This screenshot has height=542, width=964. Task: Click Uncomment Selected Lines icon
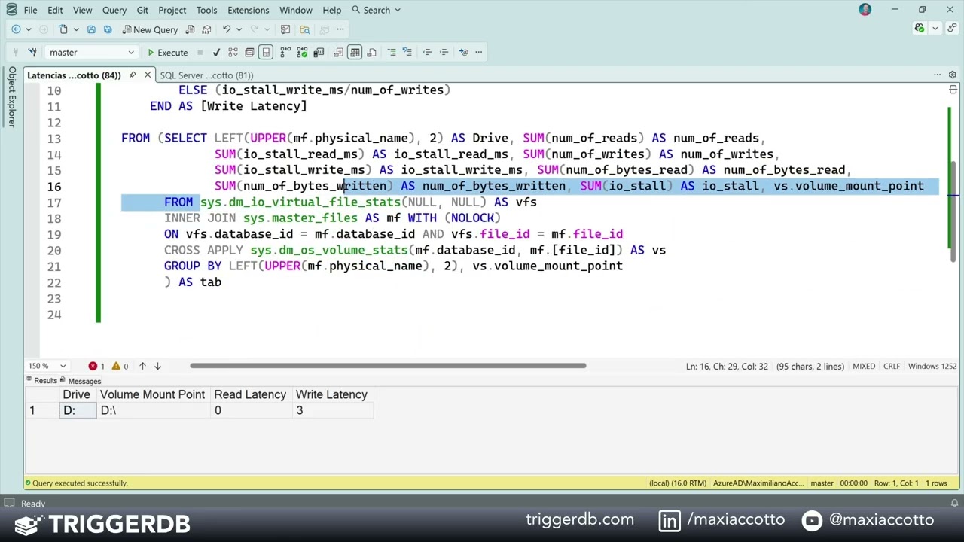click(x=407, y=52)
